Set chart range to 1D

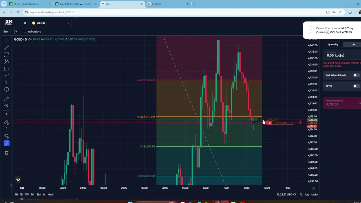tap(21, 195)
